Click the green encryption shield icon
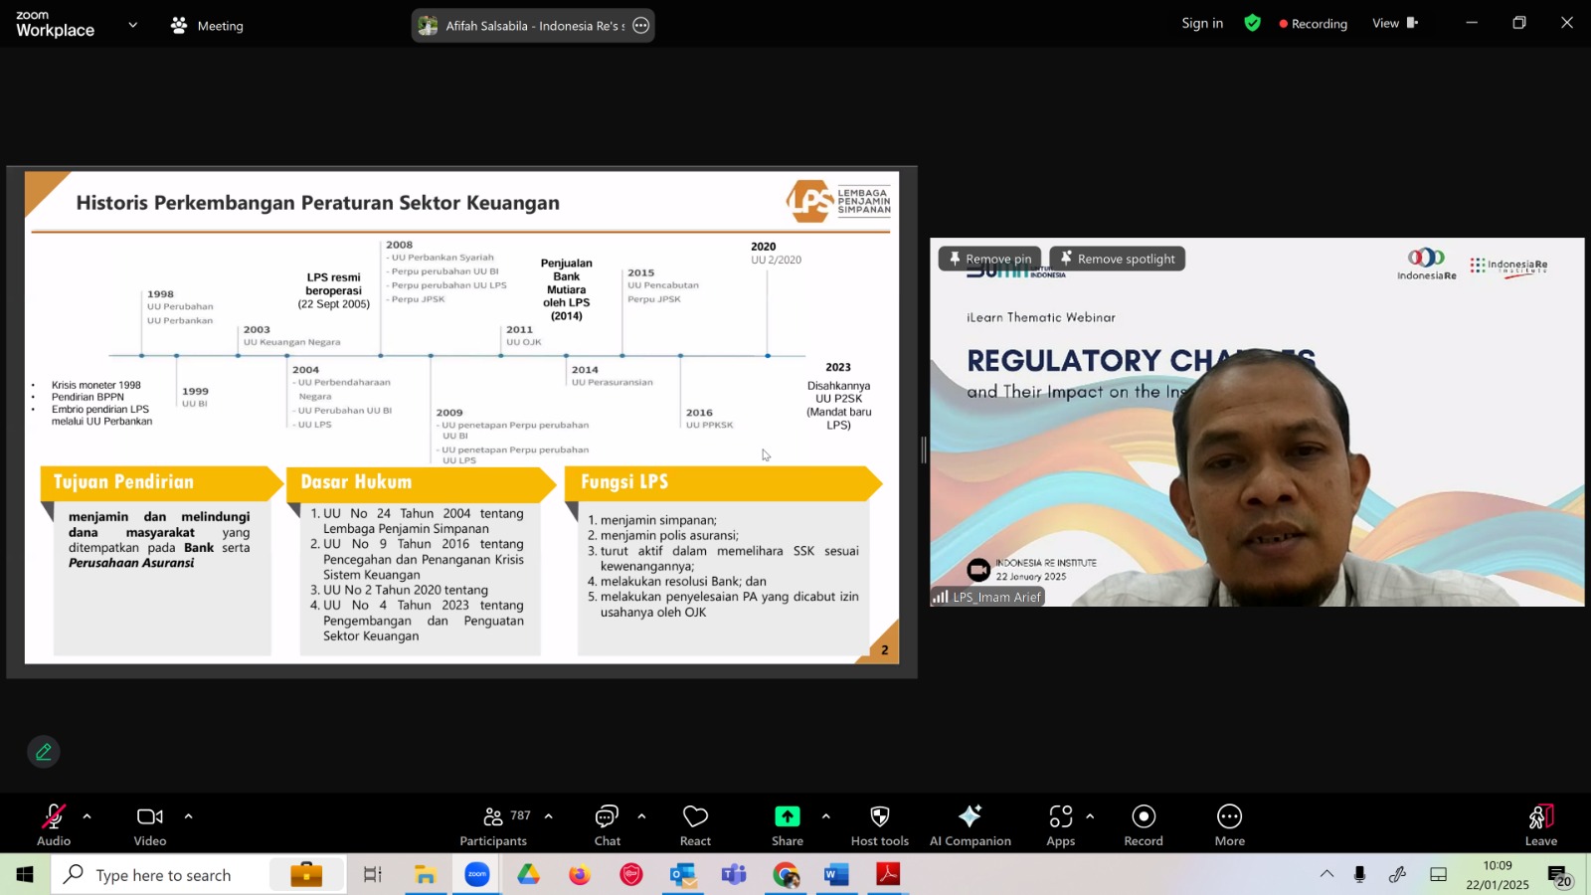The height and width of the screenshot is (895, 1591). [1252, 23]
